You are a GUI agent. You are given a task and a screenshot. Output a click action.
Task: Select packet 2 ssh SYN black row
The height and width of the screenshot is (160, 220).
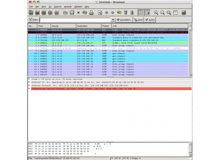click(108, 32)
